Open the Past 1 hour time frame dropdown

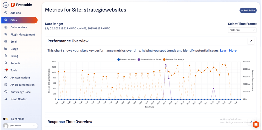[242, 30]
